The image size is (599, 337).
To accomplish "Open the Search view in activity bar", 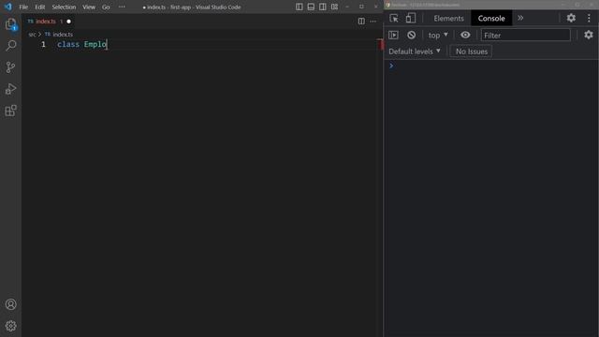I will pos(10,46).
